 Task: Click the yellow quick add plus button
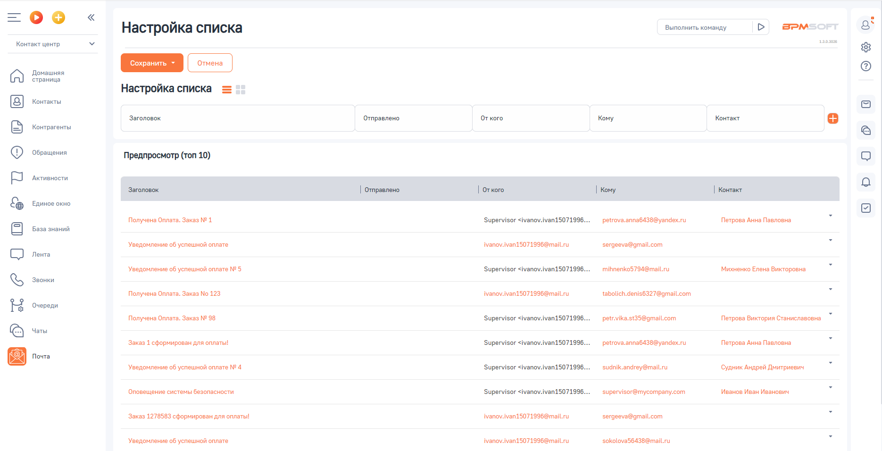coord(58,17)
